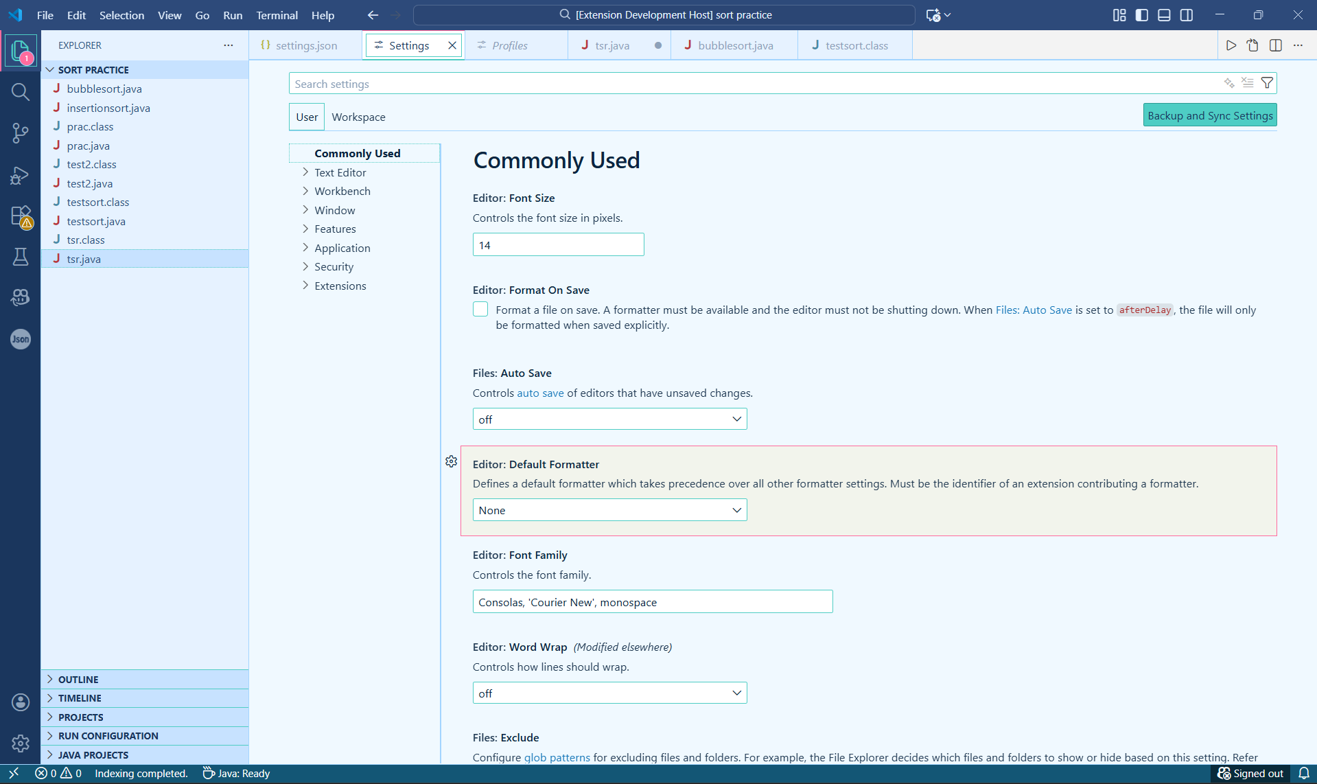The width and height of the screenshot is (1317, 784).
Task: Follow the auto save link
Action: [x=540, y=393]
